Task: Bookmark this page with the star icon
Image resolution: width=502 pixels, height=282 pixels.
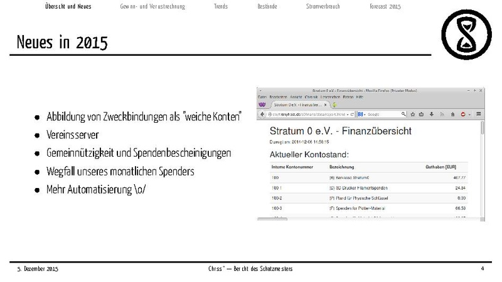Action: 413,114
